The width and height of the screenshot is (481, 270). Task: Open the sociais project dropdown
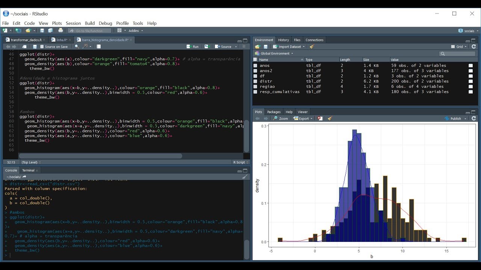coord(468,31)
